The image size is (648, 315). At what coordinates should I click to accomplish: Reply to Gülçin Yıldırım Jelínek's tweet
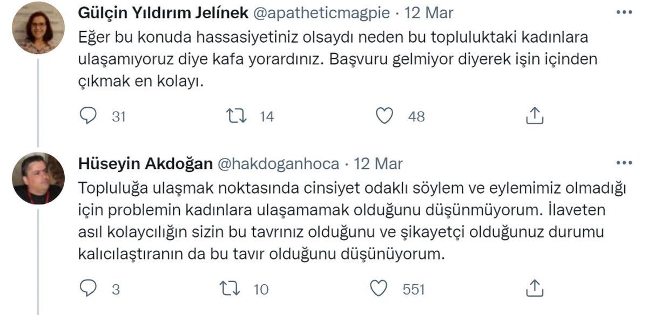(x=88, y=115)
